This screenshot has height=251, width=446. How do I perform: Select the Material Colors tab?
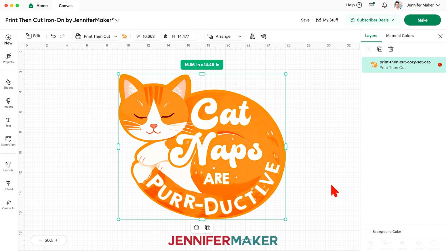coord(400,36)
